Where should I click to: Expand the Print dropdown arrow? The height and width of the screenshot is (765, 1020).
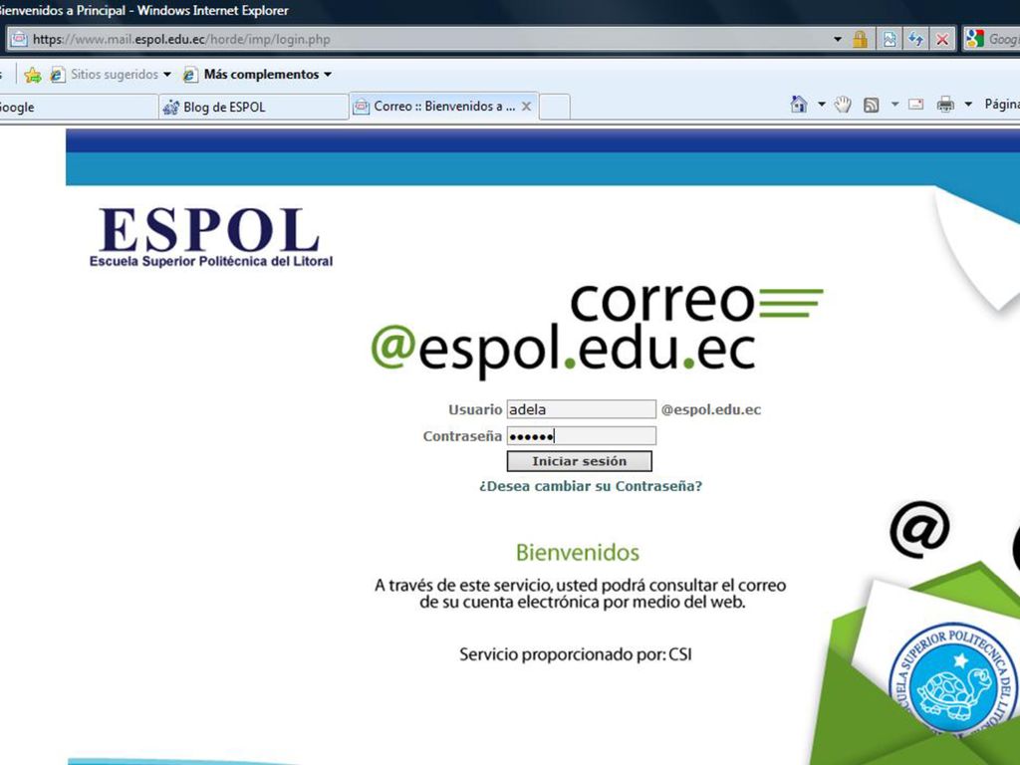point(968,104)
